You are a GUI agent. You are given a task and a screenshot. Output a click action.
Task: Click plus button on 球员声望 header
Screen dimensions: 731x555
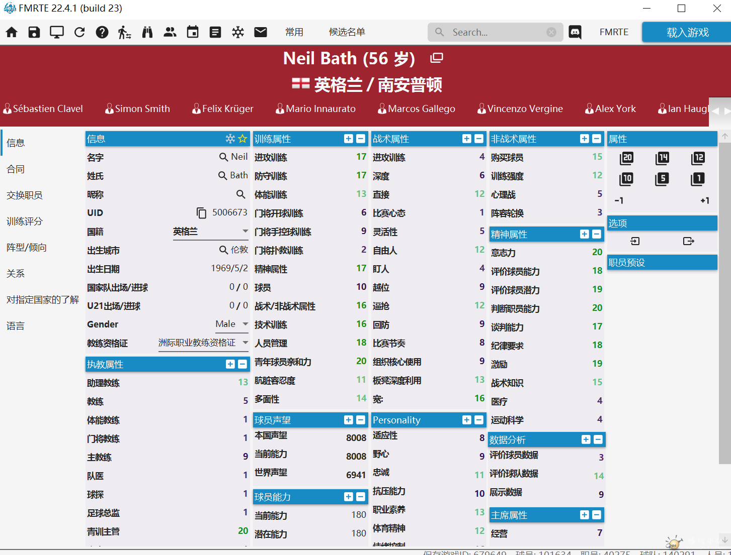coord(349,420)
